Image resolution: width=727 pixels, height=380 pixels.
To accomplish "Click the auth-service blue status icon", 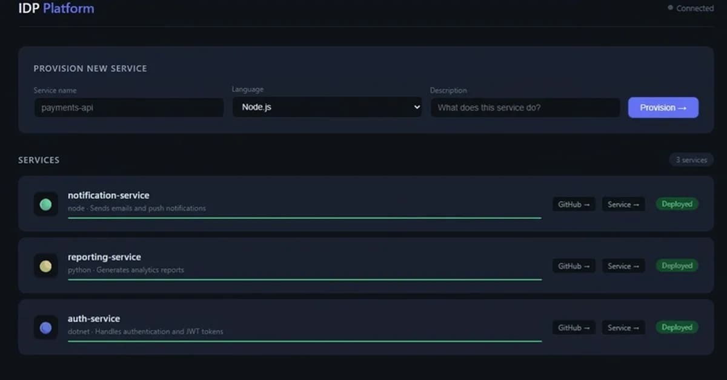I will click(45, 327).
